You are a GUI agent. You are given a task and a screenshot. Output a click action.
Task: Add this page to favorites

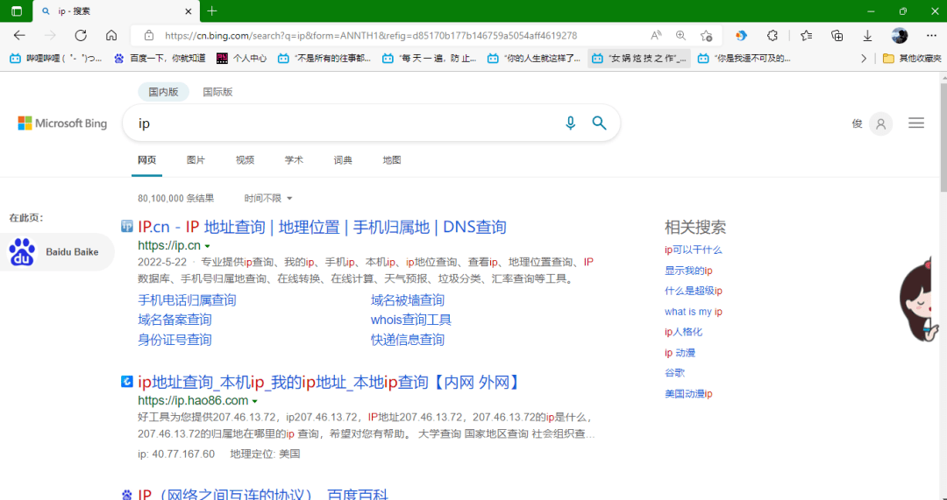(x=706, y=36)
